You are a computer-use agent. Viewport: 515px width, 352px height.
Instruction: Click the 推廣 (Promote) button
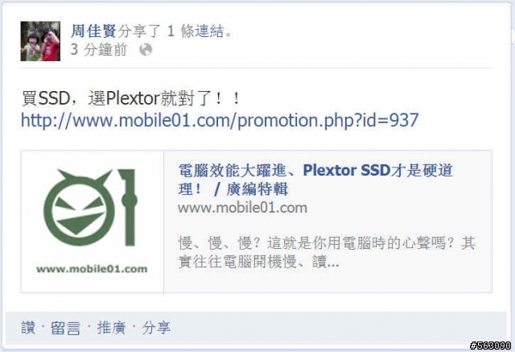pos(111,328)
